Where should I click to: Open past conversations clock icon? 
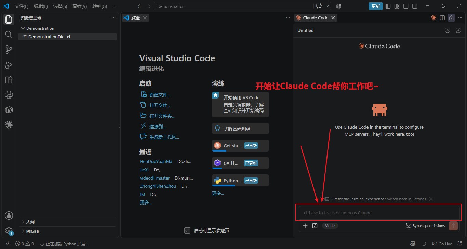tap(448, 30)
